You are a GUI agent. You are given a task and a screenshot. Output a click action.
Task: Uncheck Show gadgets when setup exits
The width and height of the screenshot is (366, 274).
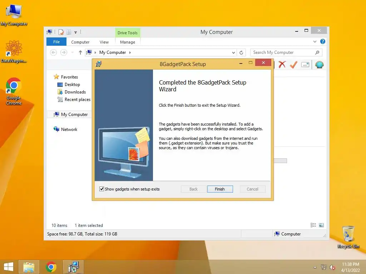(102, 189)
